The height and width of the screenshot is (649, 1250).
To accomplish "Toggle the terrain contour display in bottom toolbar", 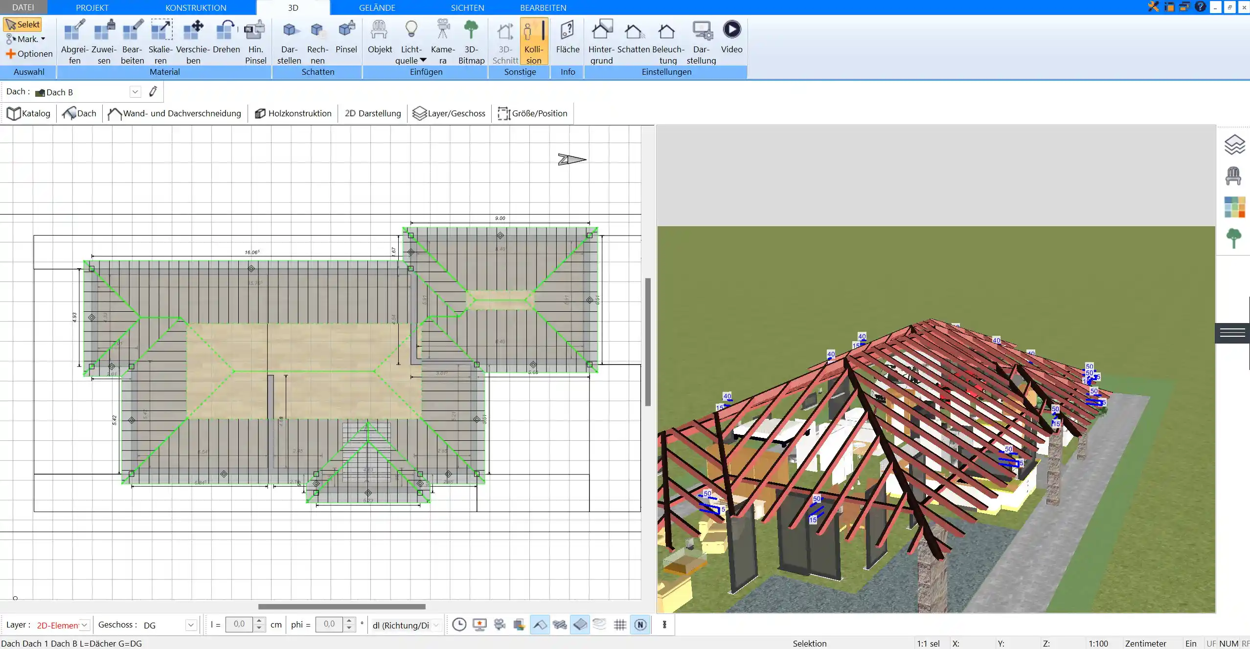I will click(599, 625).
